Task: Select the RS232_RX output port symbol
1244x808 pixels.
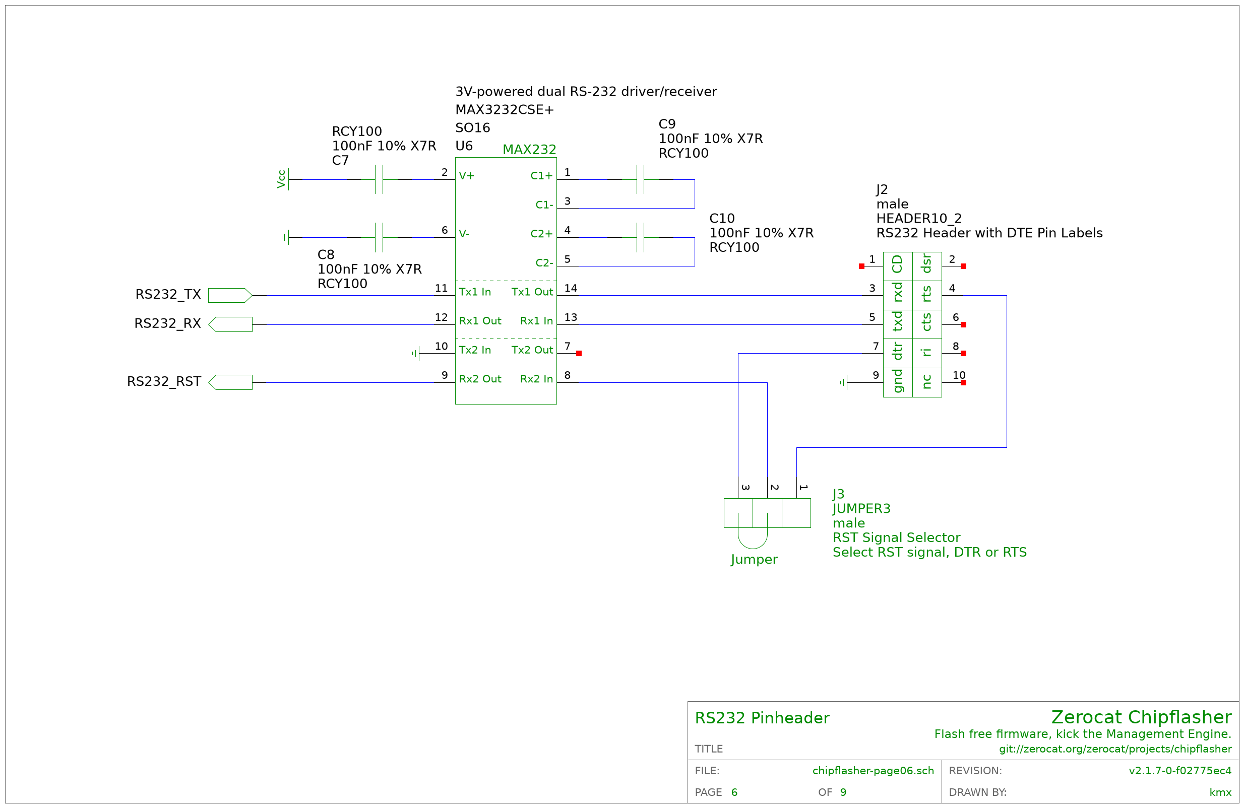Action: [x=230, y=324]
